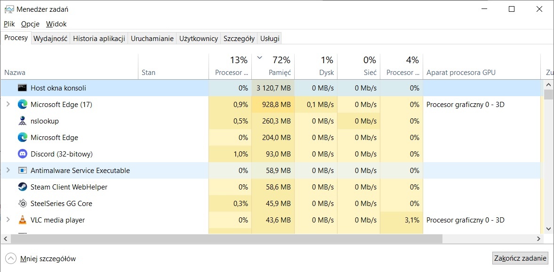Click the 3 120,7 MB memory value
Image resolution: width=554 pixels, height=272 pixels.
point(274,88)
